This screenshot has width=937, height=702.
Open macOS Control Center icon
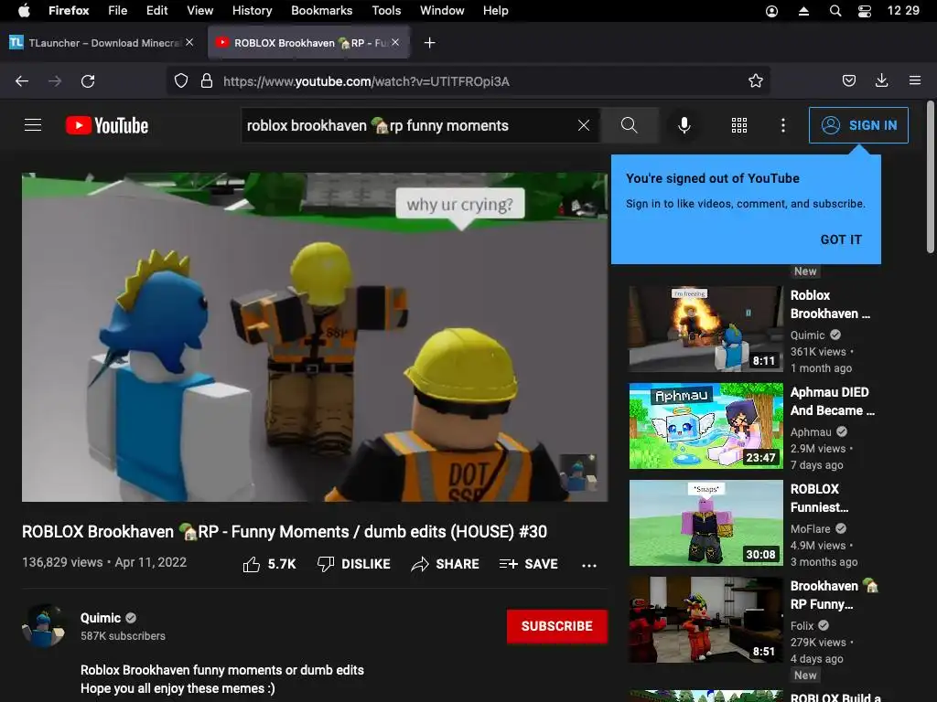point(864,11)
